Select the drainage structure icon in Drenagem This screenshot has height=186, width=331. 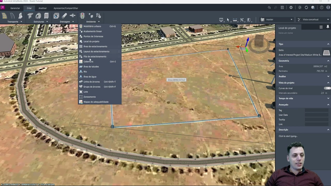click(56, 16)
